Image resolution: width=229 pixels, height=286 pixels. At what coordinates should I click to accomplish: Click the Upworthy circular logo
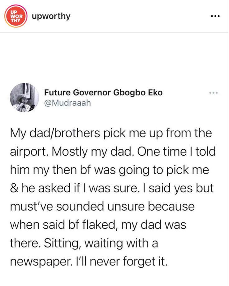[15, 16]
